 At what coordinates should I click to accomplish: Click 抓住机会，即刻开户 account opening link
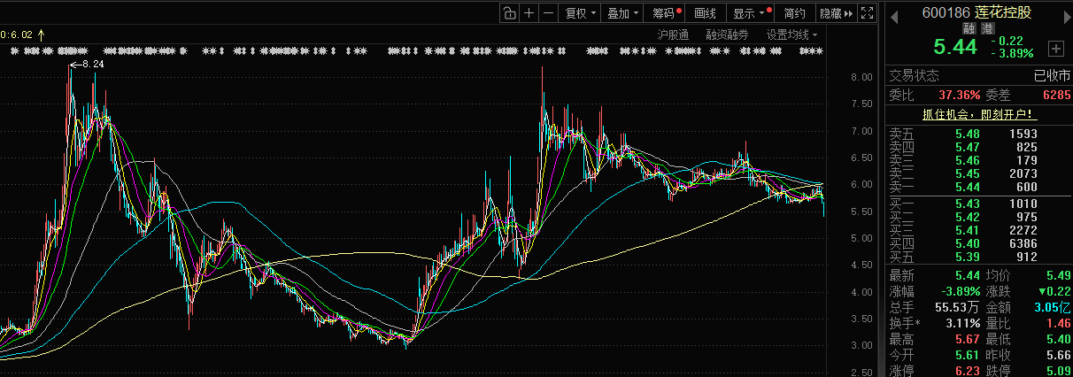(x=978, y=114)
